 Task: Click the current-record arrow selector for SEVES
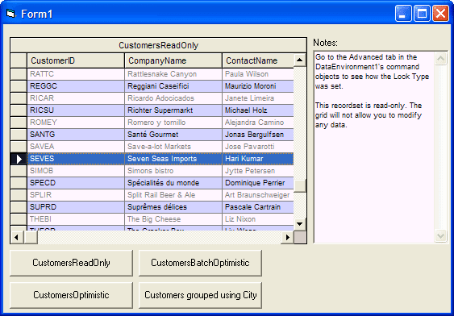[19, 159]
